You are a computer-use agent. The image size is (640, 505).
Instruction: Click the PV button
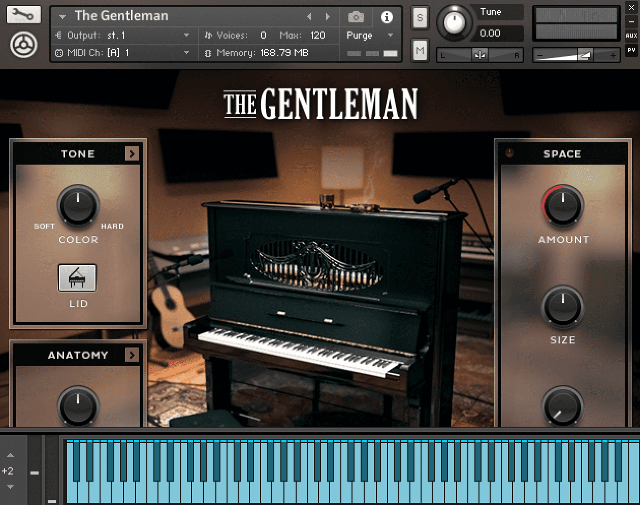click(631, 50)
